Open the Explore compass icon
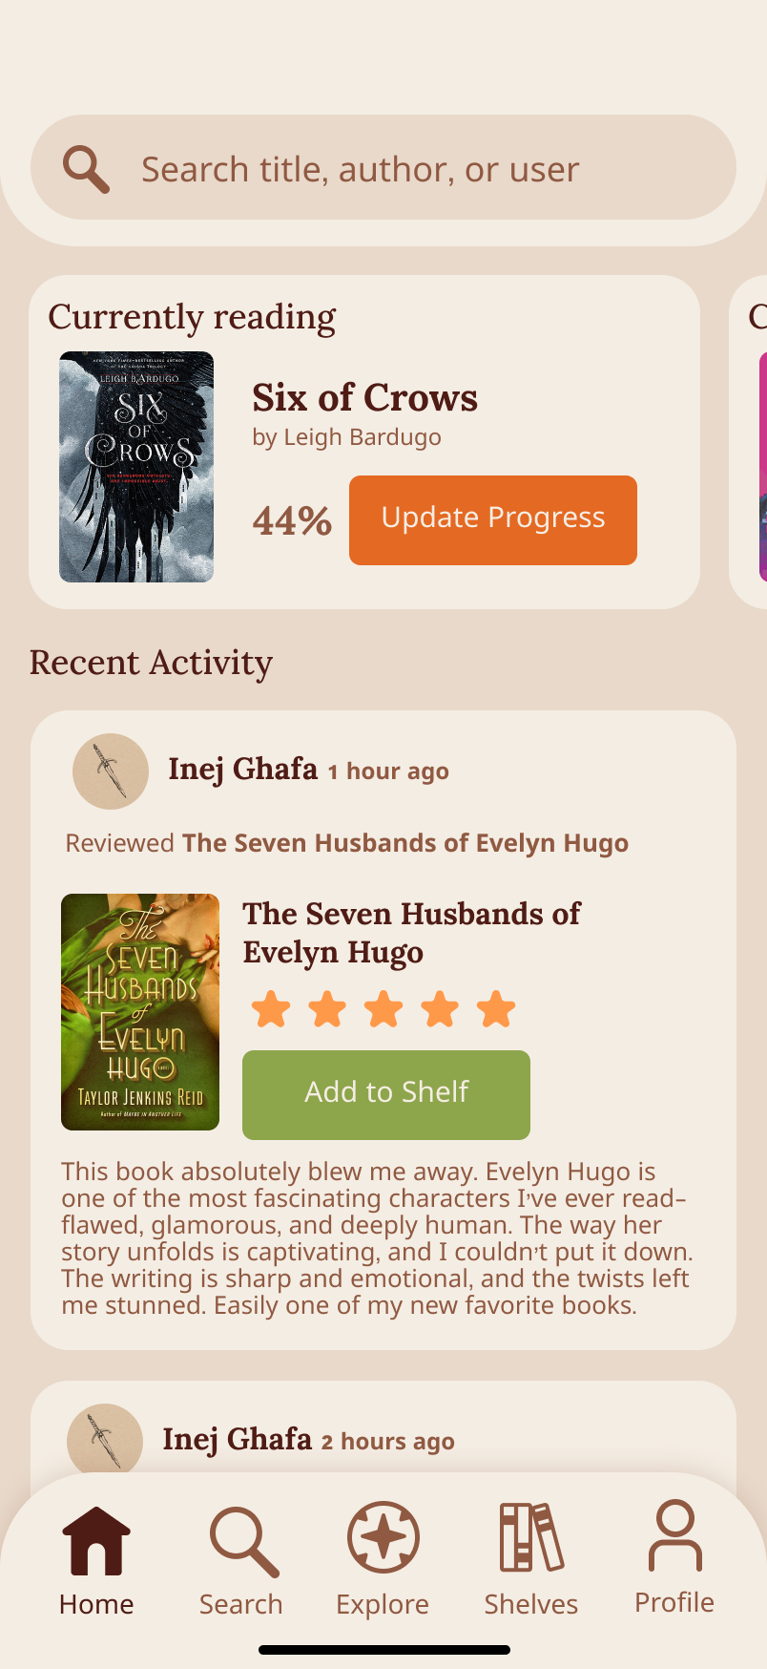The width and height of the screenshot is (767, 1669). tap(383, 1537)
